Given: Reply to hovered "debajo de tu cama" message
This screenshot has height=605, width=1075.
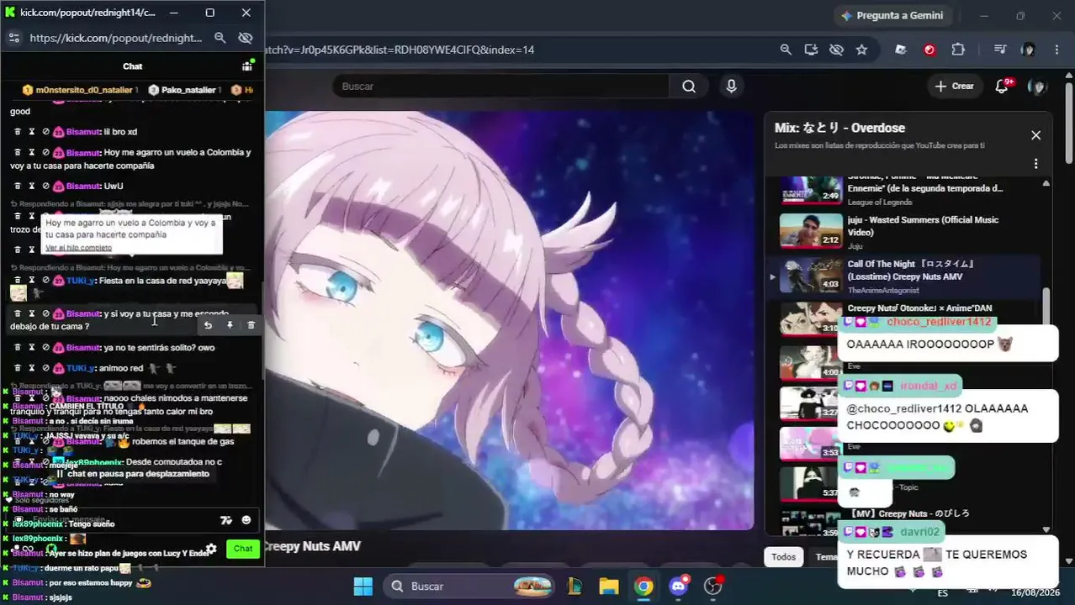Looking at the screenshot, I should tap(208, 325).
